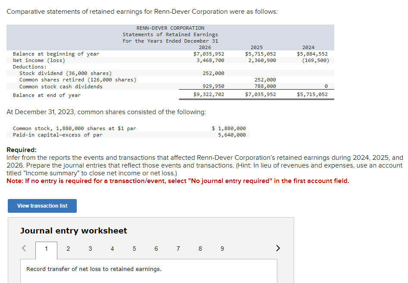Screen dimensions: 408x283
Task: Click the Journal entry worksheet heading
Action: [73, 231]
